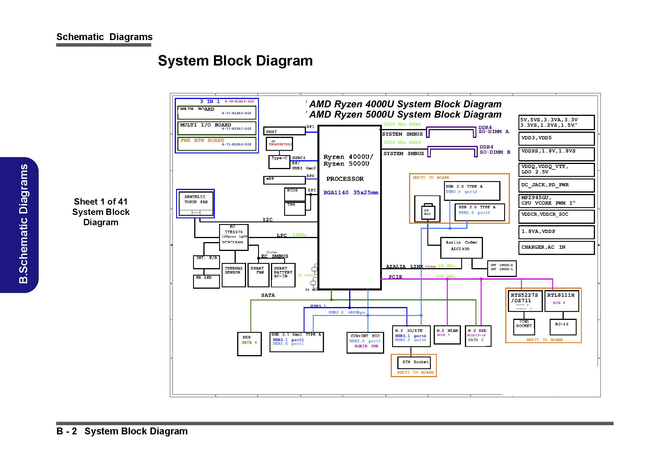Click the 'DDR4 SO-DIMM A' label
Screen dimensions: 670x473
494,129
